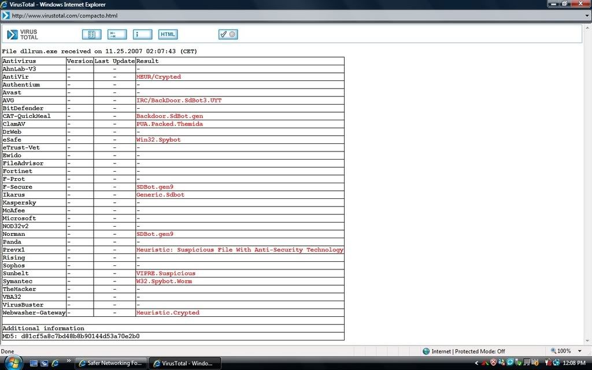Screen dimensions: 592x370
Task: Click the page icon in the address bar
Action: pyautogui.click(x=6, y=16)
